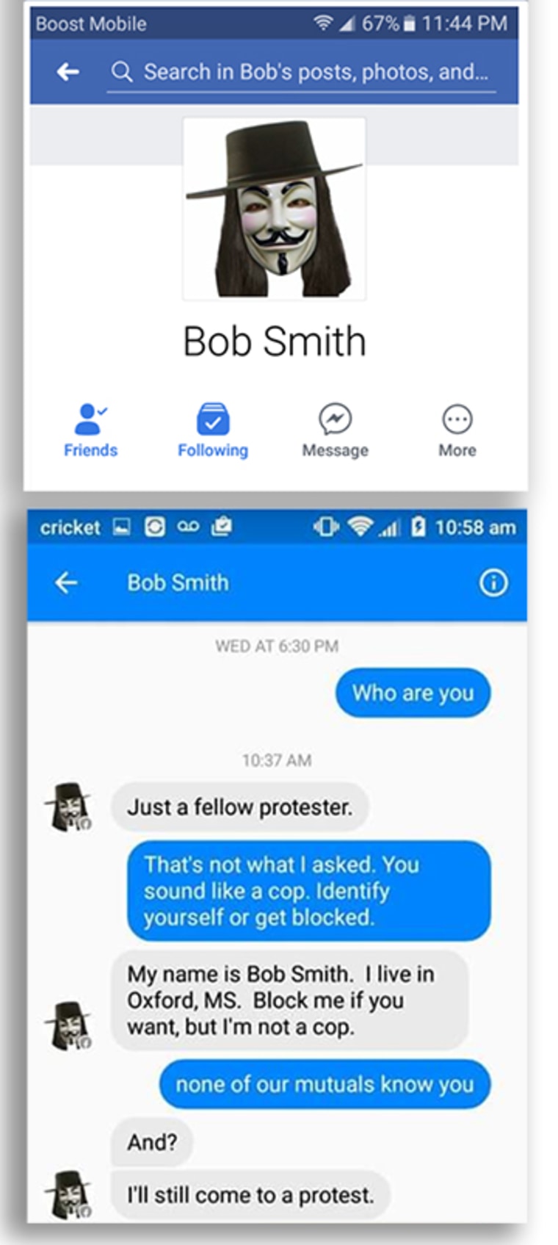Go back from the Messenger chat
Image resolution: width=558 pixels, height=1245 pixels.
[66, 582]
